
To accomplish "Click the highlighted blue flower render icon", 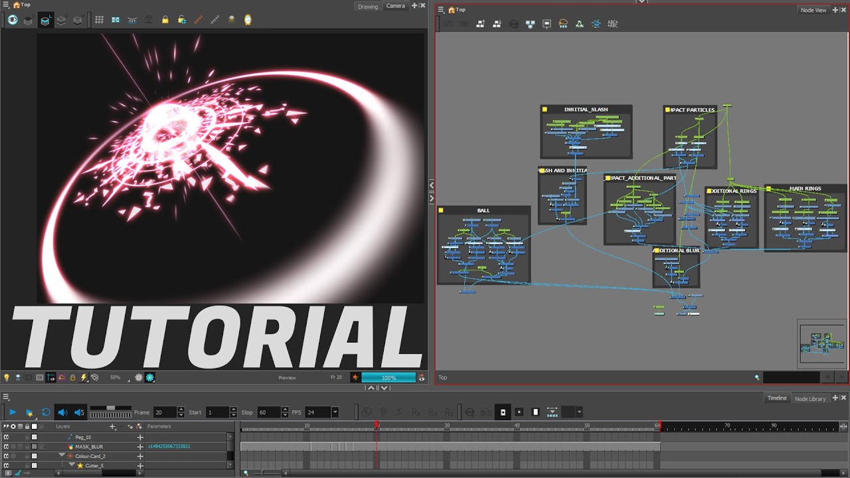I will pyautogui.click(x=150, y=377).
